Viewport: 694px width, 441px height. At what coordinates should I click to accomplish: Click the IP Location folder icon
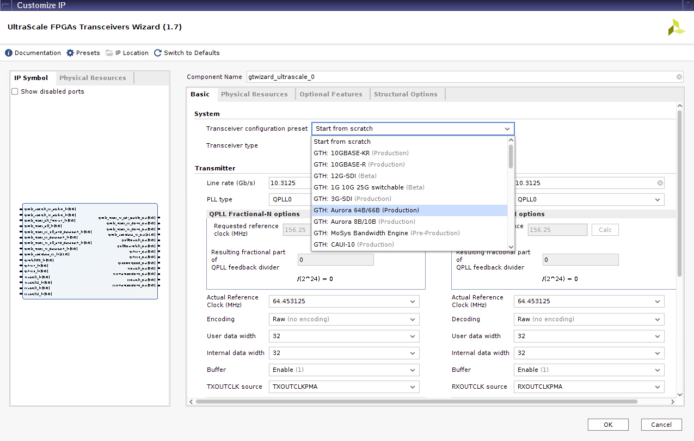[x=109, y=53]
